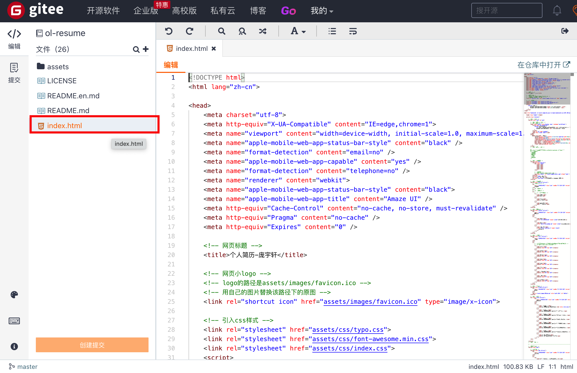Open the 编辑 code editor panel
Image resolution: width=577 pixels, height=373 pixels.
(x=14, y=39)
